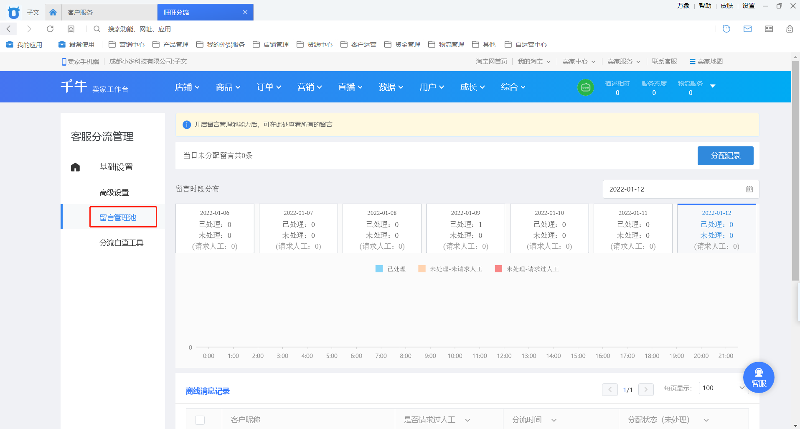The width and height of the screenshot is (800, 429).
Task: Open the 设置 top menu item
Action: pos(749,6)
